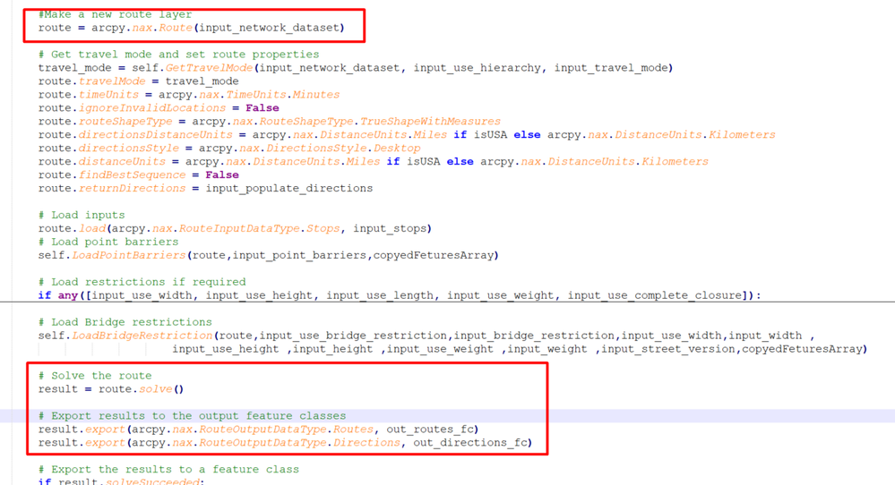
Task: Click the comment '# Export the results to a feature class'
Action: [168, 470]
